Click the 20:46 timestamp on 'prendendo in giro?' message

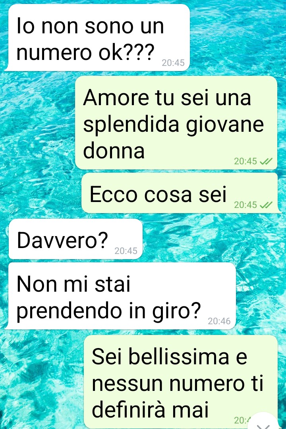[219, 321]
